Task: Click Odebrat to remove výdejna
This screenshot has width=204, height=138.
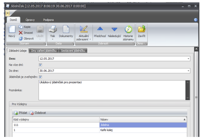Action: [38, 113]
